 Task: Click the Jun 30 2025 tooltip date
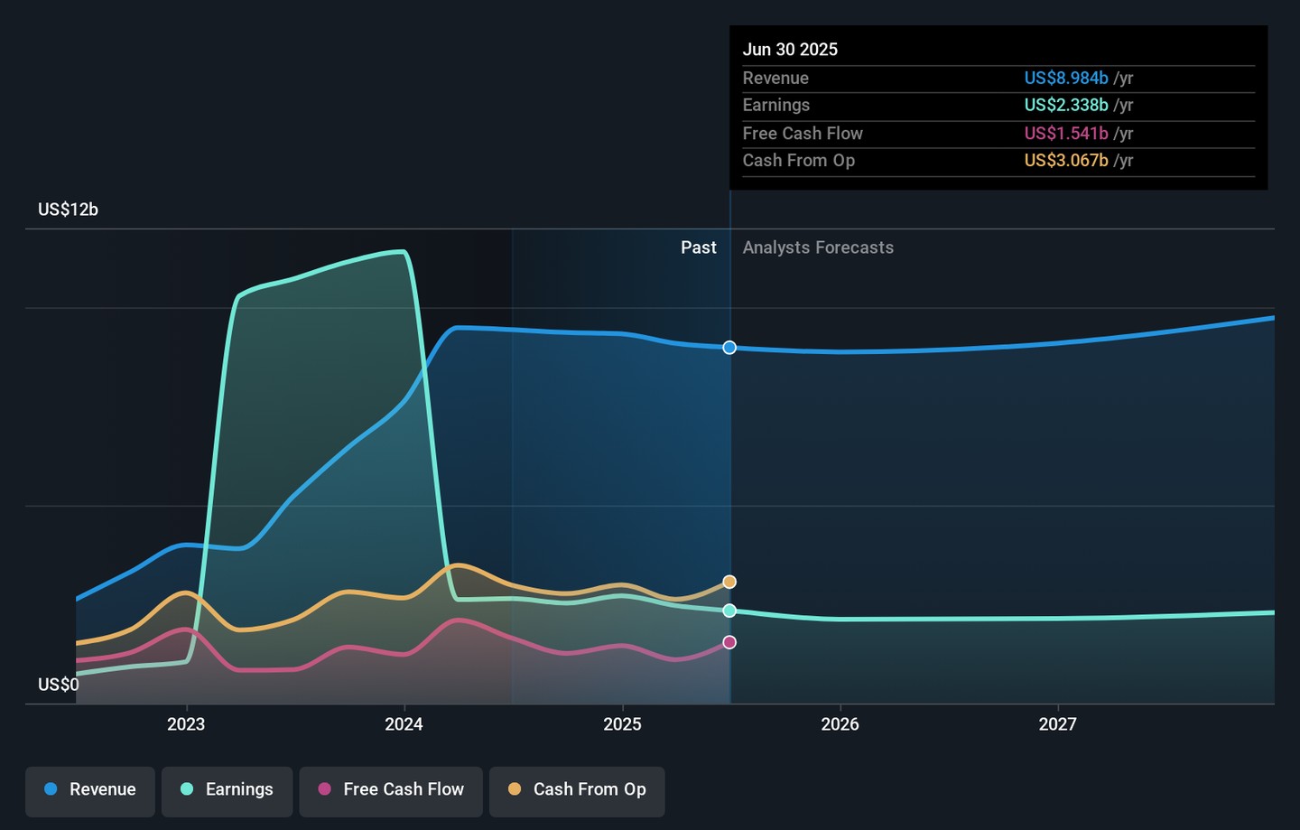(x=790, y=50)
